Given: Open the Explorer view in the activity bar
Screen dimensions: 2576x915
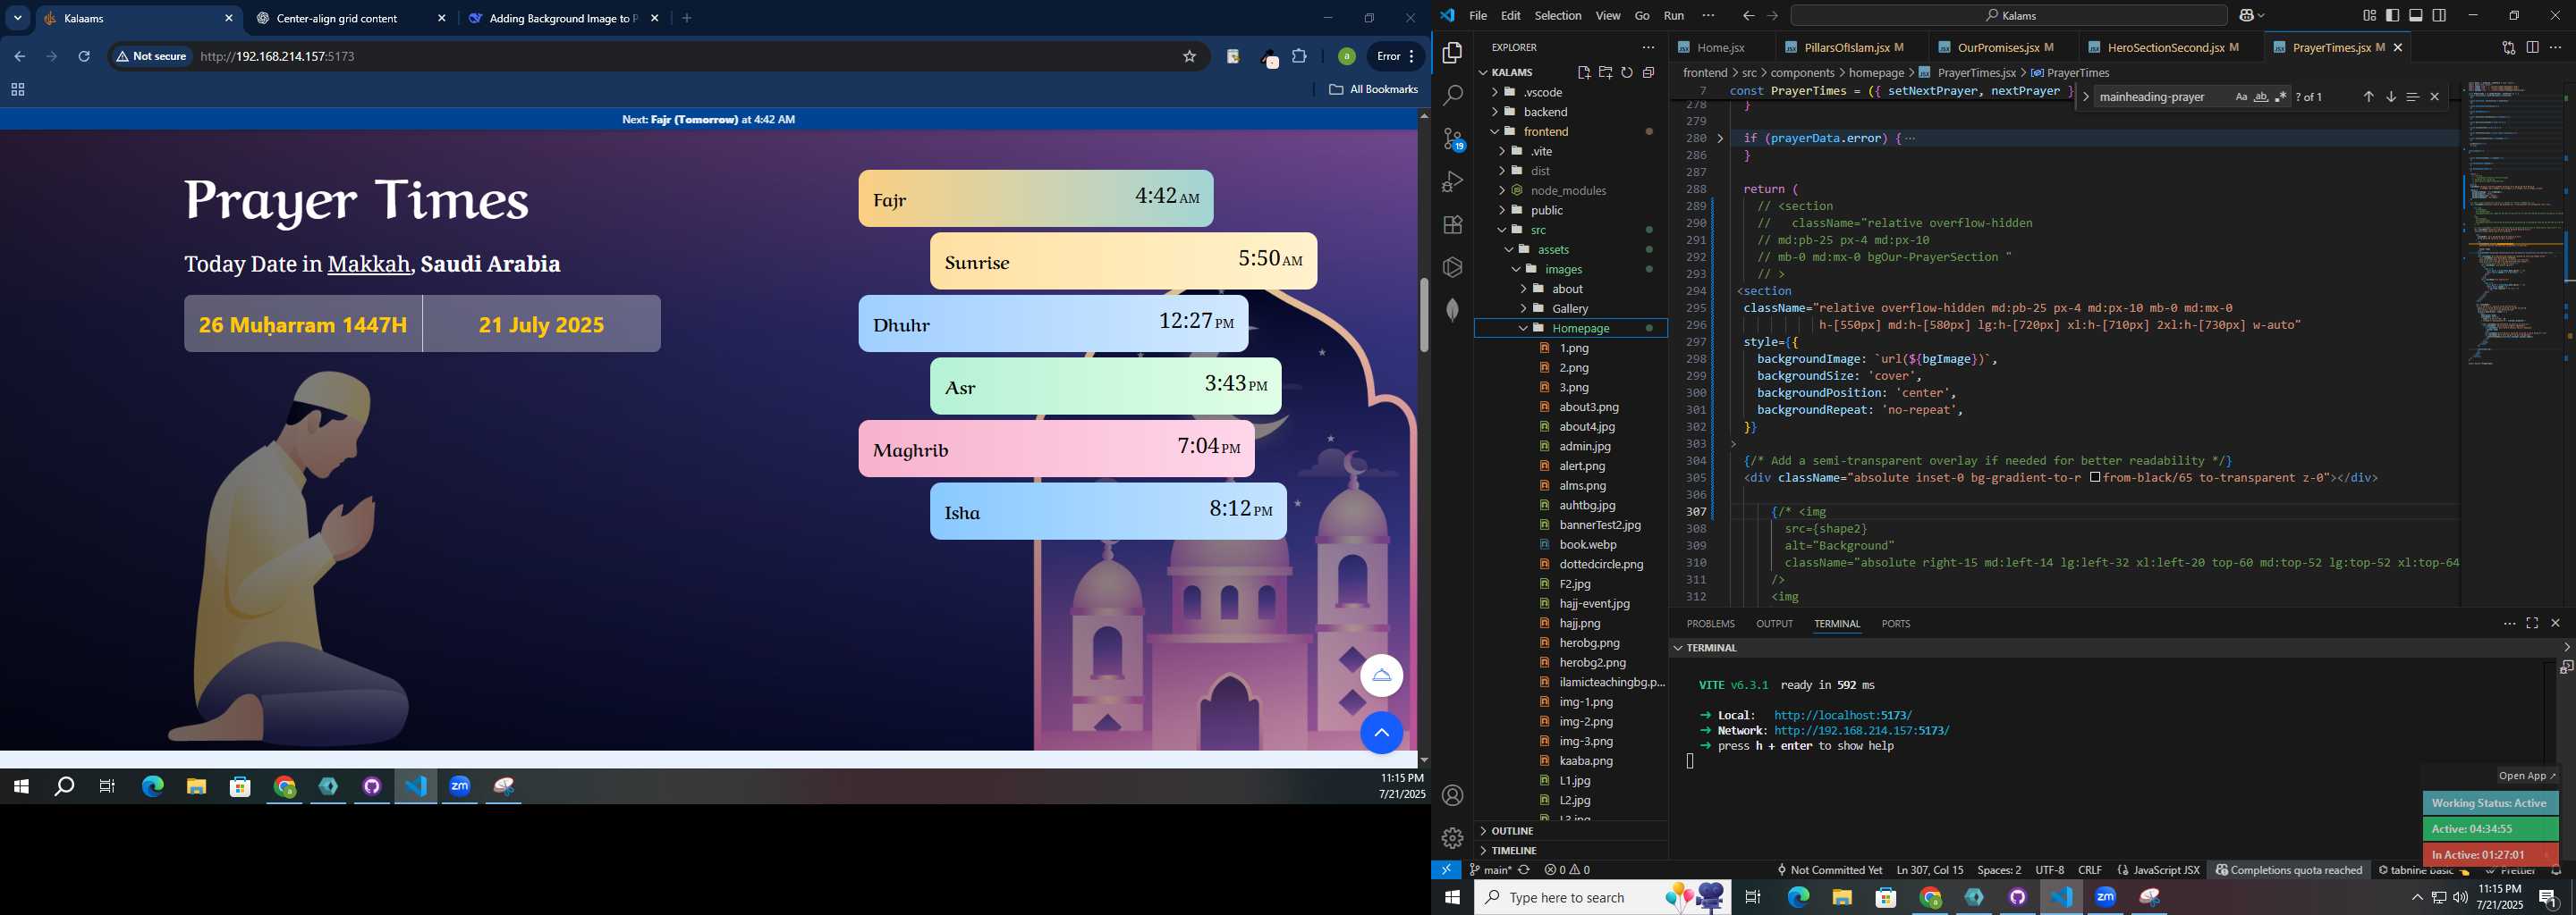Looking at the screenshot, I should [x=1452, y=52].
